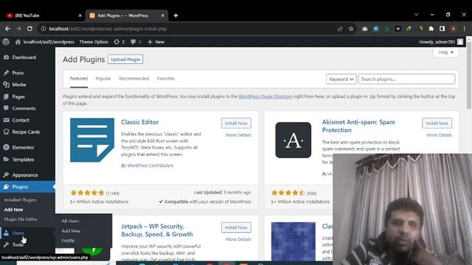The width and height of the screenshot is (472, 265).
Task: Close the Add Plugins browser tab
Action: (x=162, y=15)
